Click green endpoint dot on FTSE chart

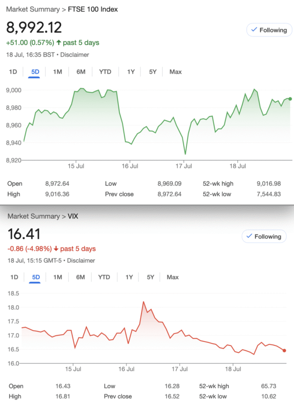pos(290,99)
